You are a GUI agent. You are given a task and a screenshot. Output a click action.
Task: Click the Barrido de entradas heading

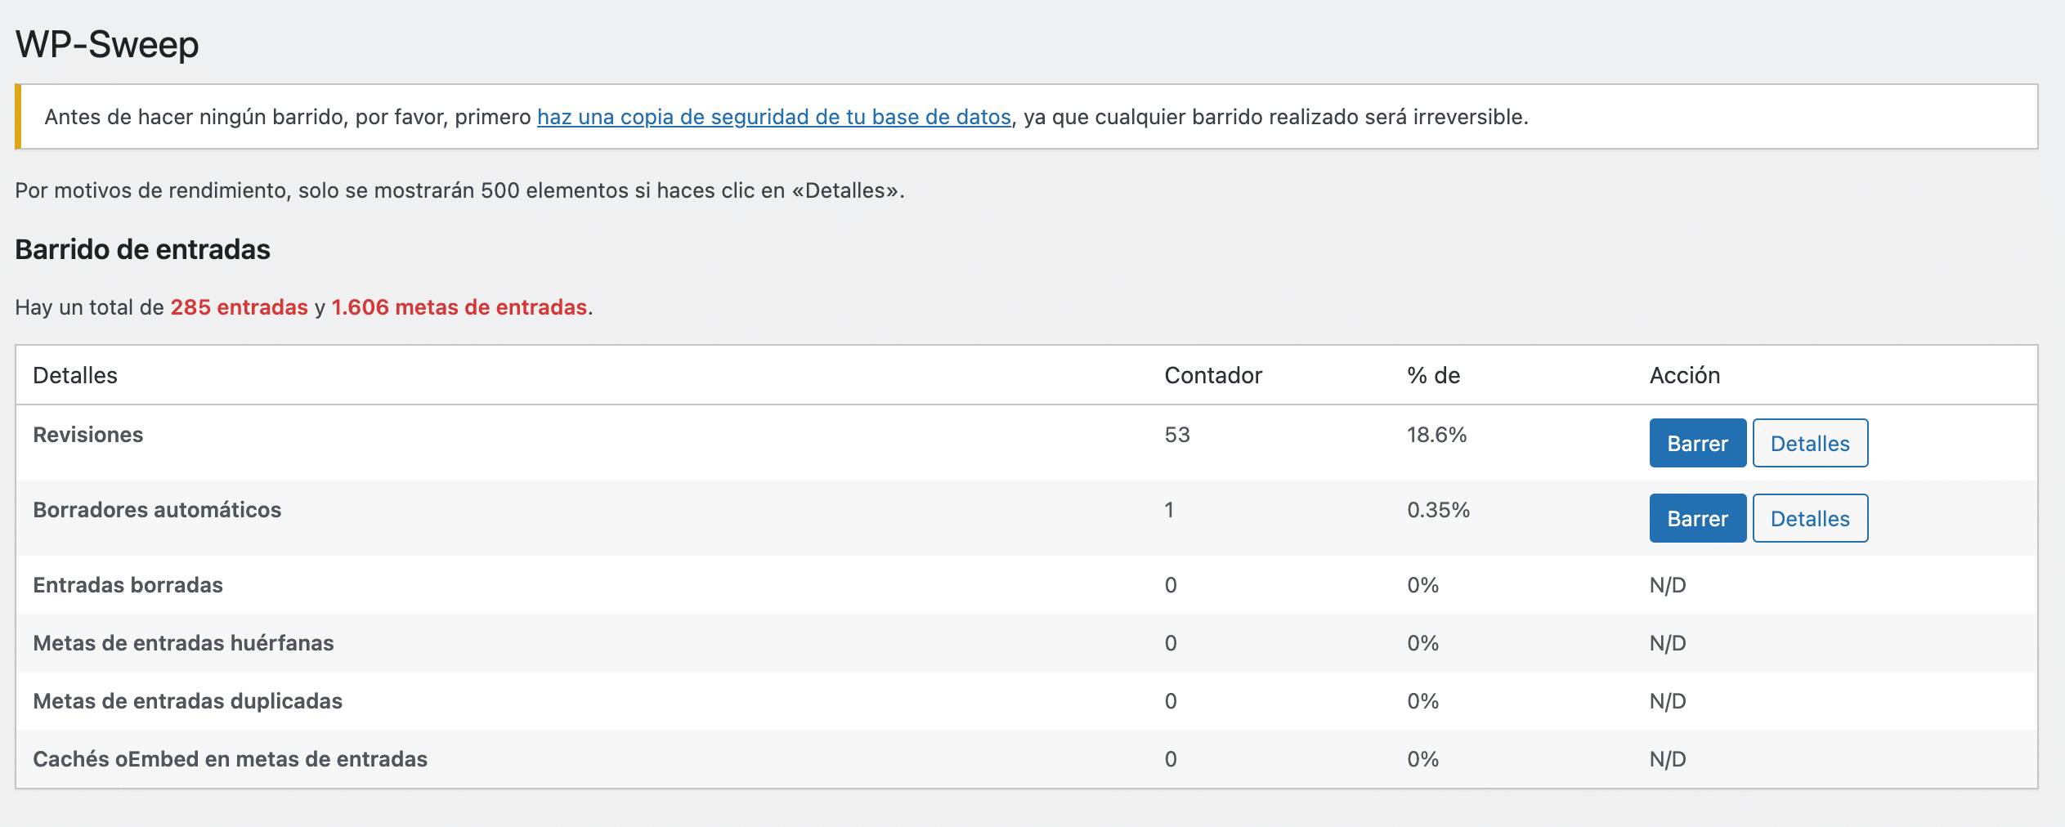[142, 249]
